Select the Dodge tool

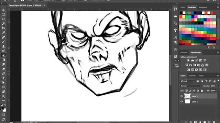point(3,69)
